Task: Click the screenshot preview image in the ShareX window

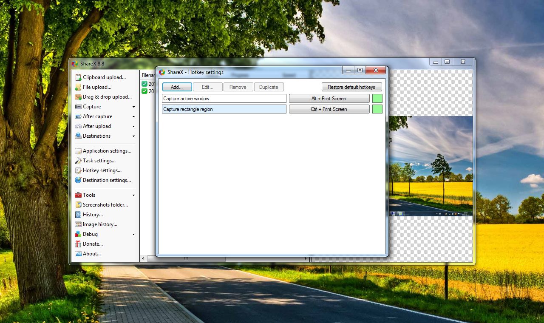Action: point(430,166)
